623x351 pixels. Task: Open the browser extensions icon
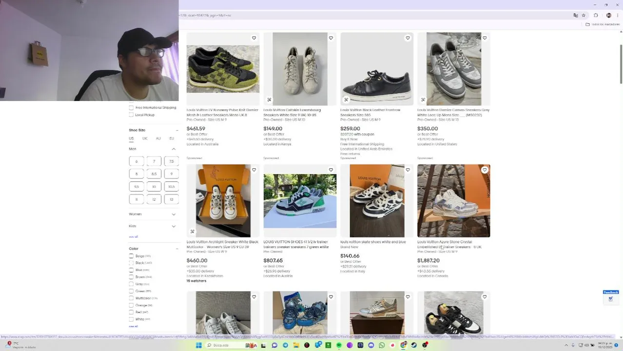(596, 16)
